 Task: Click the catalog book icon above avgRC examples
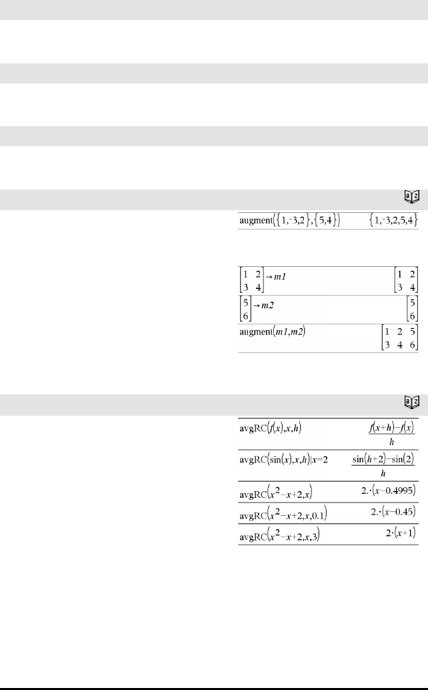point(412,402)
